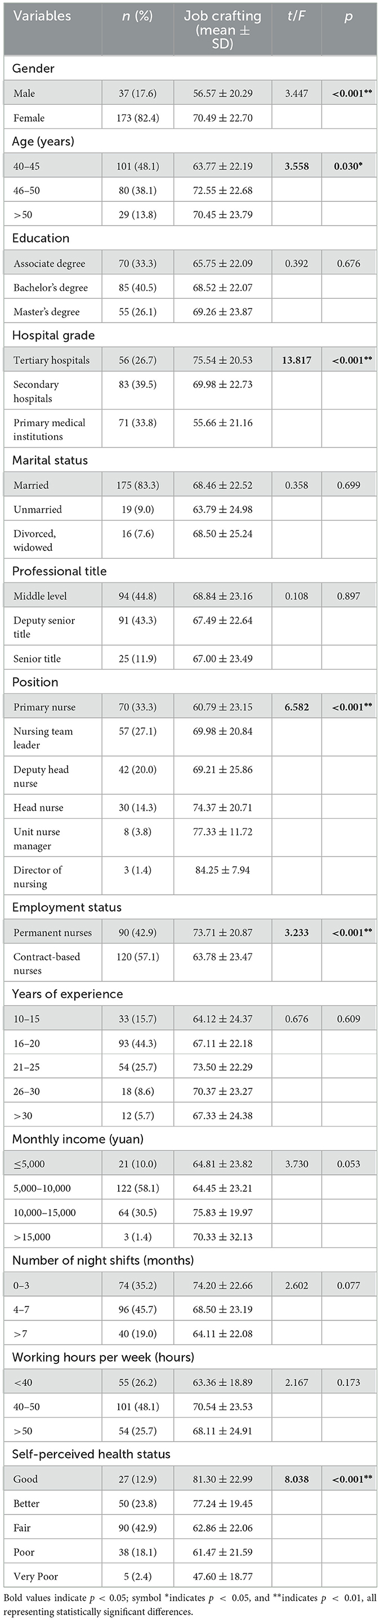
Task: Click the Monthly income (yuan) heading
Action: tap(78, 1139)
